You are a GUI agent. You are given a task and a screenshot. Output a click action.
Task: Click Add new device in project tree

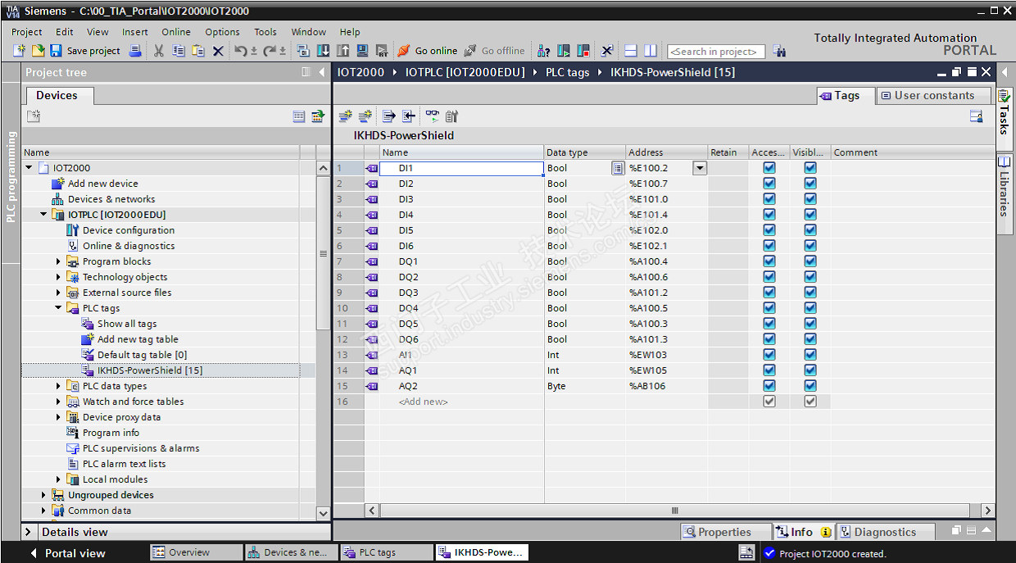pos(102,184)
